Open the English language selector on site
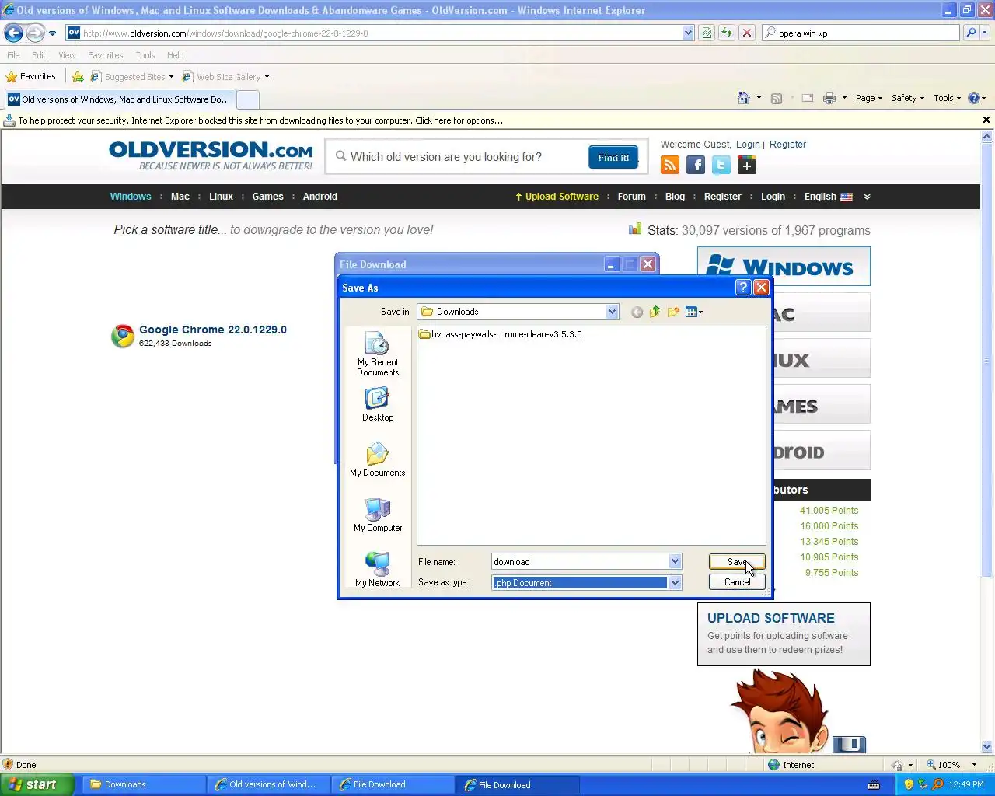The width and height of the screenshot is (995, 796). tap(829, 197)
